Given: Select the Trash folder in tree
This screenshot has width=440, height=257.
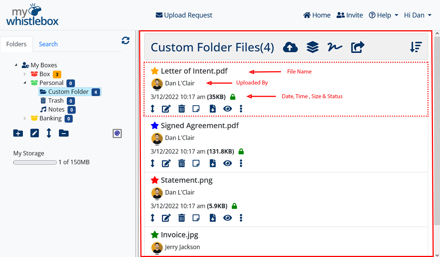Looking at the screenshot, I should click(55, 100).
